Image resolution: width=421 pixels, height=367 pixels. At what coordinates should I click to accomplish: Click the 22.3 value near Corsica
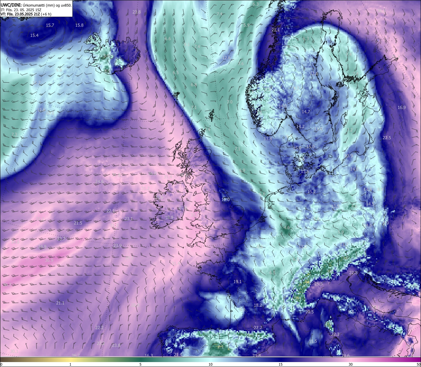(335, 334)
